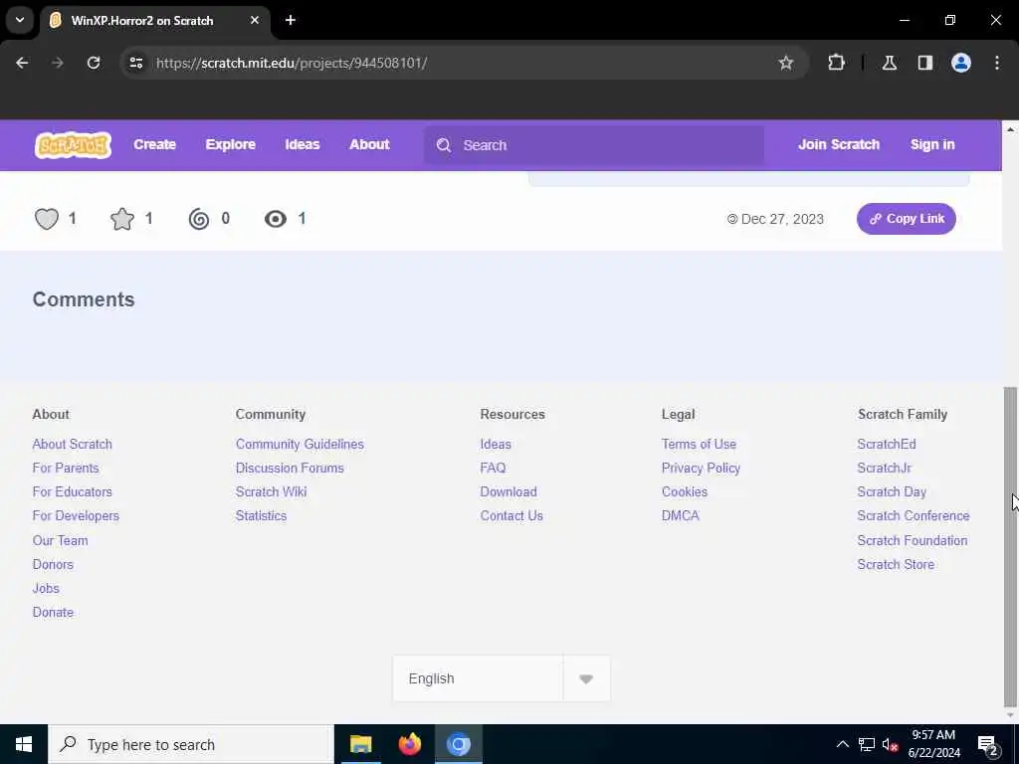The width and height of the screenshot is (1019, 764).
Task: Click Sign in
Action: pyautogui.click(x=932, y=145)
